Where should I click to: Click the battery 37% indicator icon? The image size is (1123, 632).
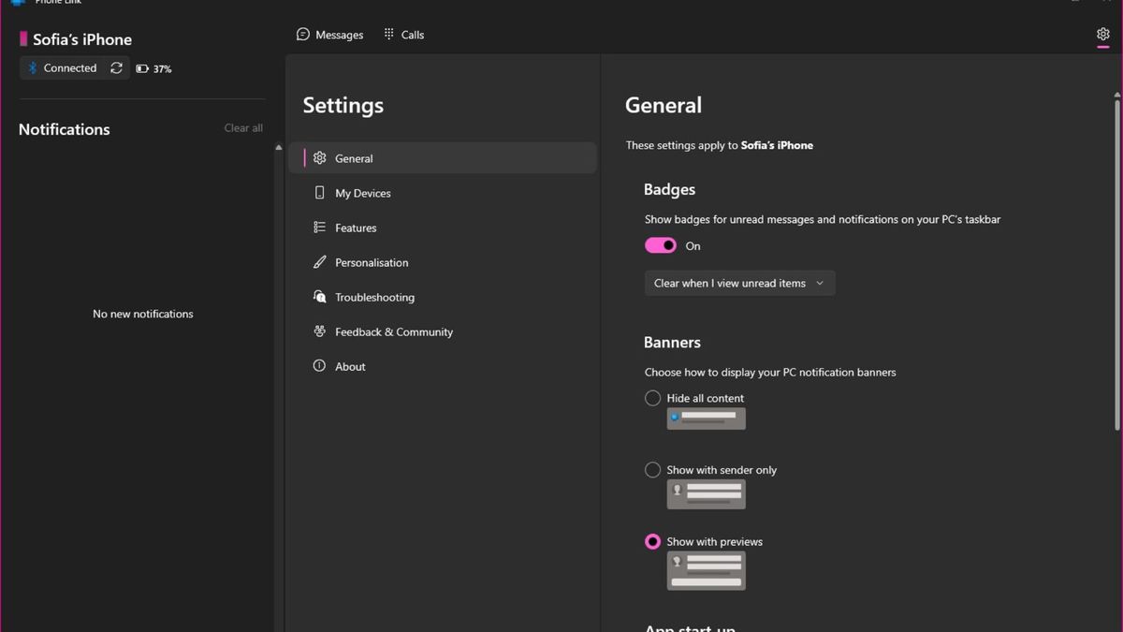tap(142, 69)
